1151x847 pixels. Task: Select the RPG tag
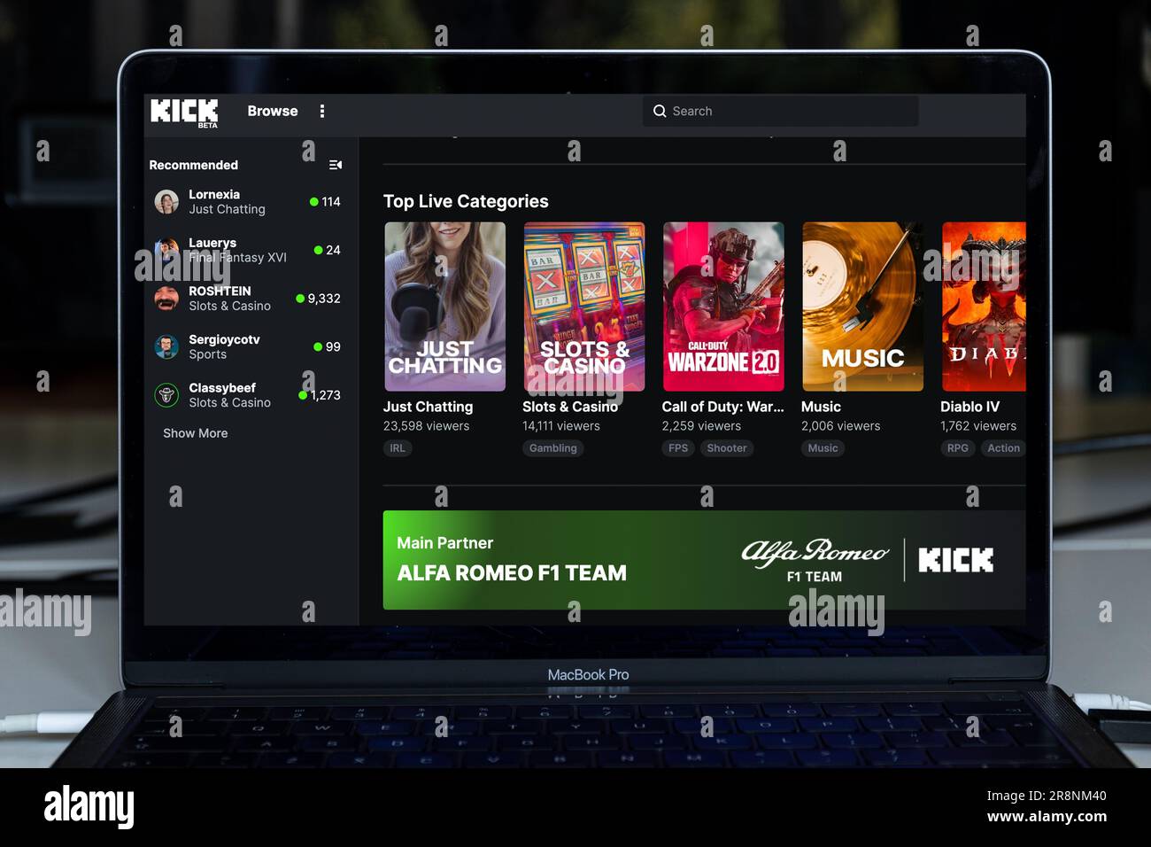coord(957,448)
